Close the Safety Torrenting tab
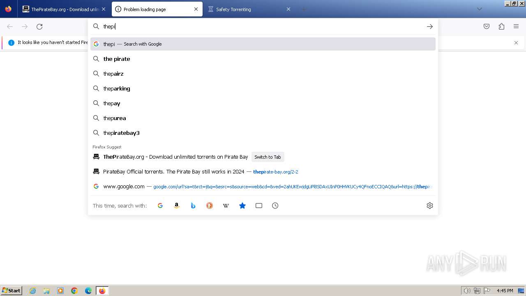 coord(288,9)
